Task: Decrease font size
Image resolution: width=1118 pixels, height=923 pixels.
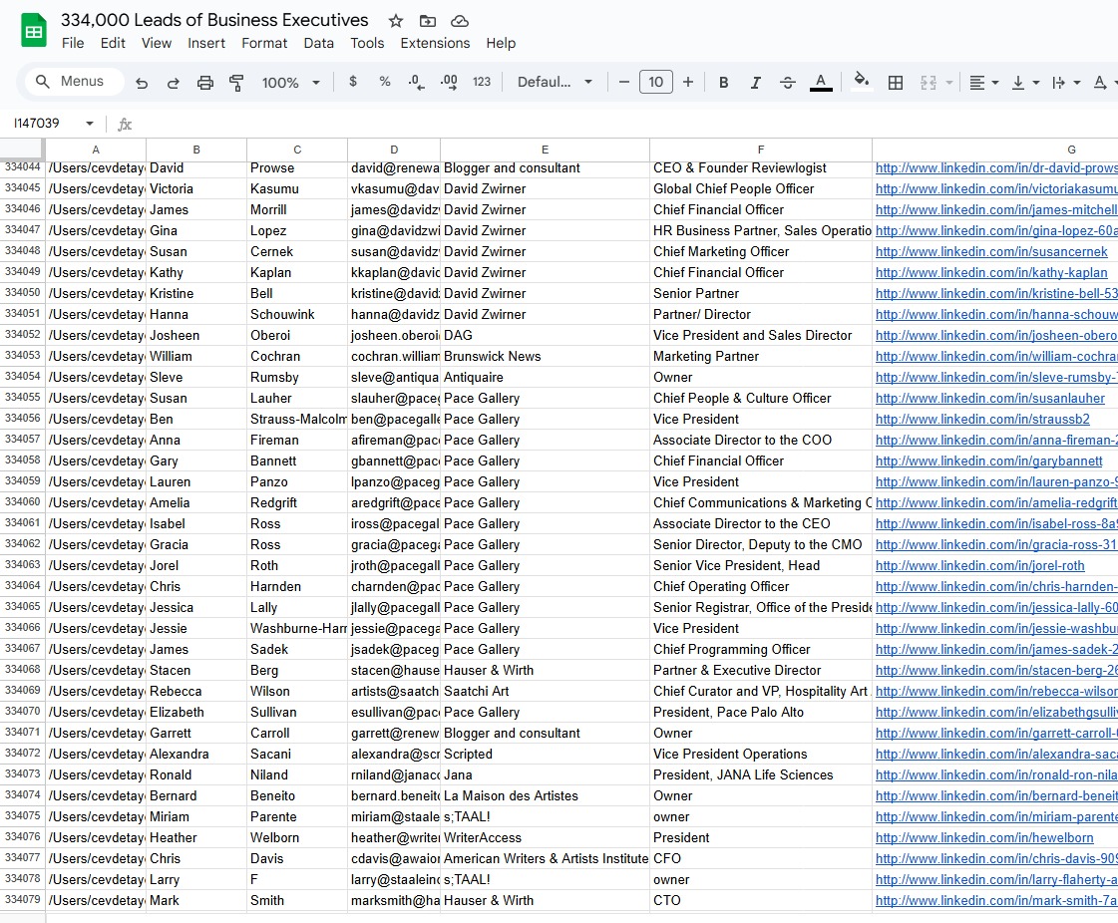Action: (624, 82)
